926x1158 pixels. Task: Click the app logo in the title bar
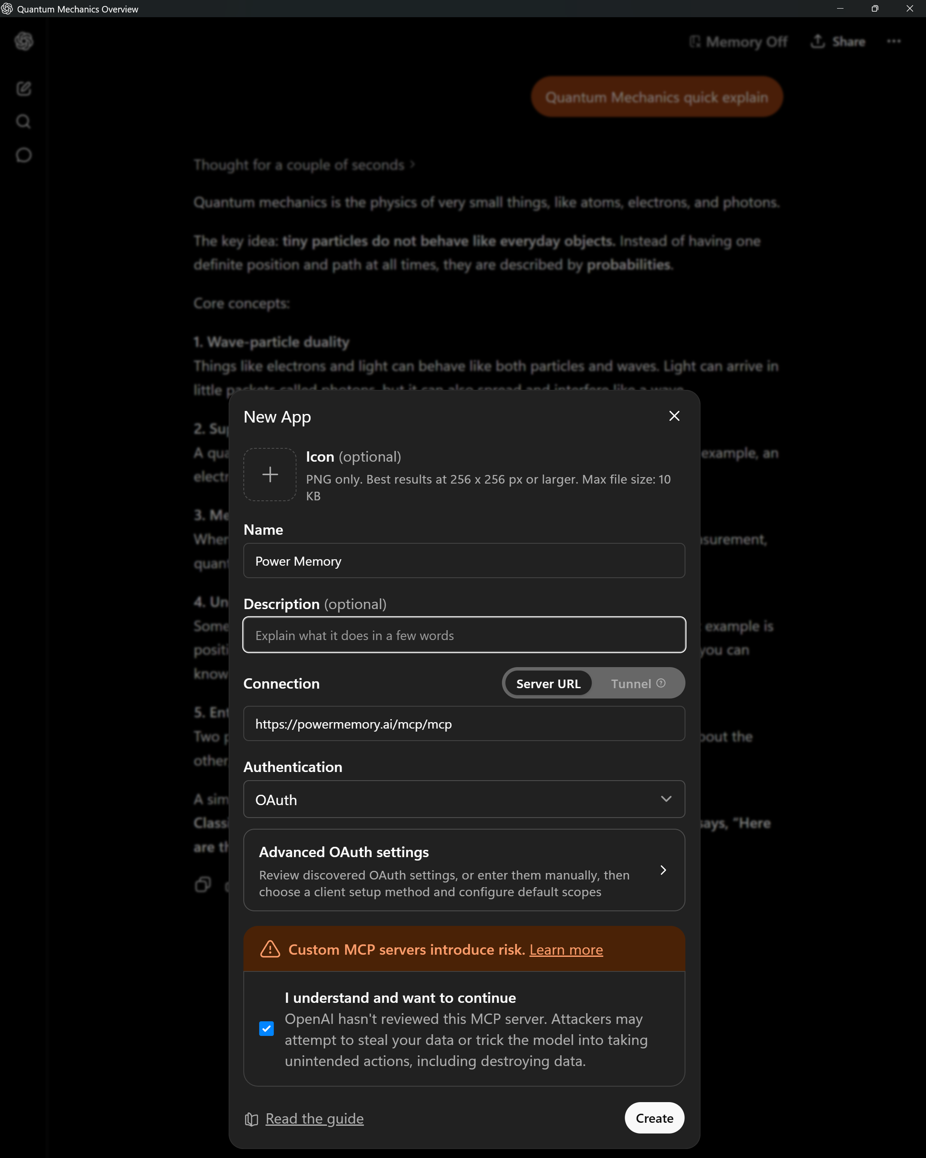point(7,9)
